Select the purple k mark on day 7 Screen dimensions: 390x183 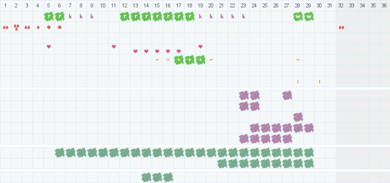pyautogui.click(x=70, y=17)
